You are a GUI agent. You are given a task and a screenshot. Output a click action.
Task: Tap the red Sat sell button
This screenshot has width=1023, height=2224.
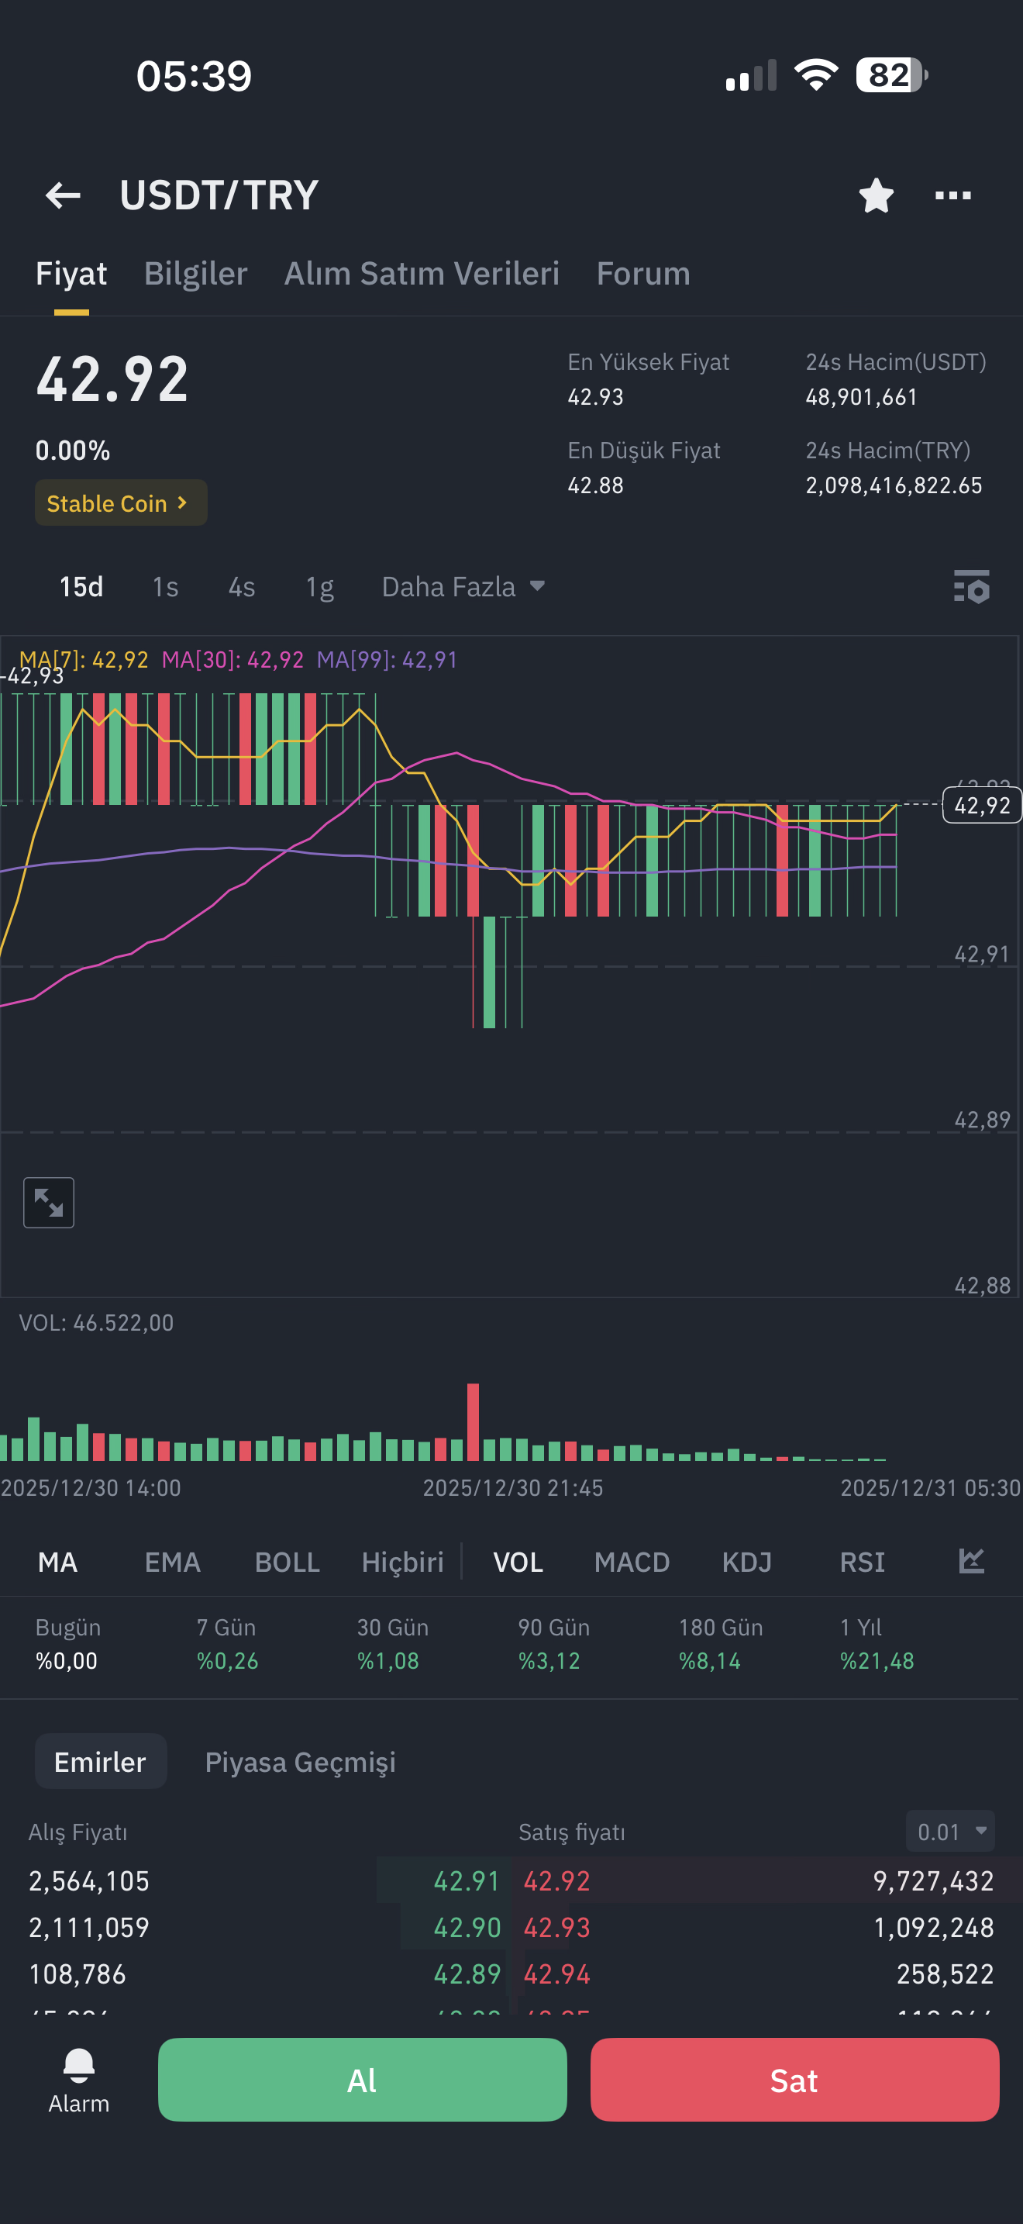[794, 2079]
